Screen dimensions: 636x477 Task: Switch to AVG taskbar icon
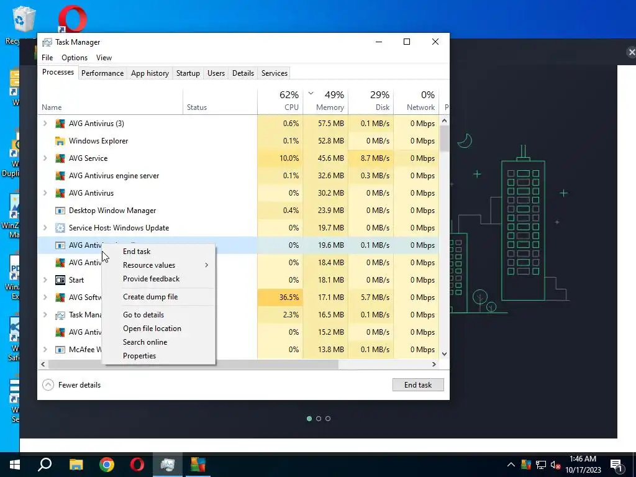pos(198,465)
